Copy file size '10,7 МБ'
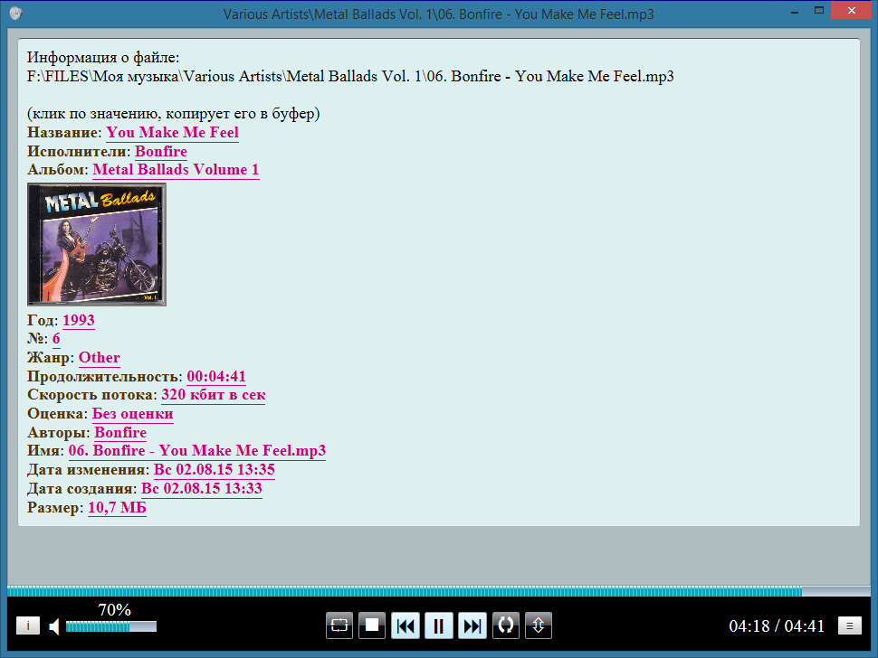Screen dimensions: 878x658 pyautogui.click(x=117, y=508)
